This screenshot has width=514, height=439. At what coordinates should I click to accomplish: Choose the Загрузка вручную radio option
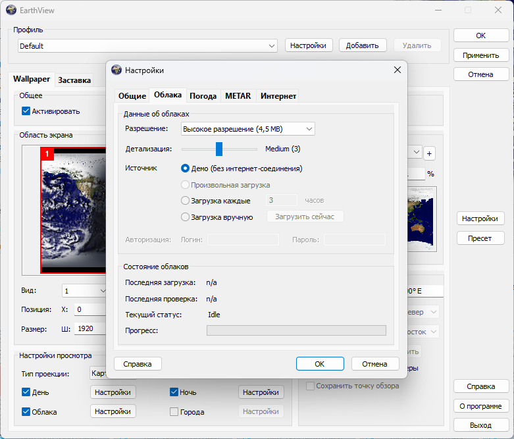[x=186, y=217]
